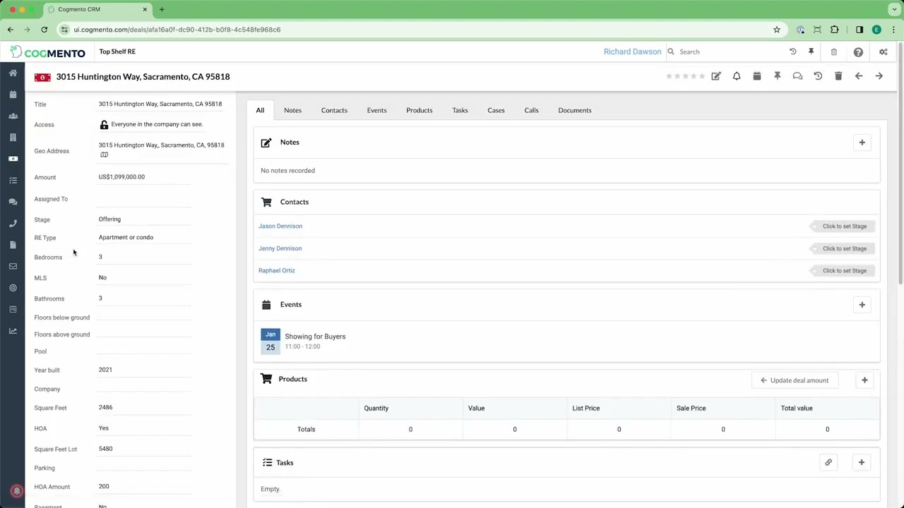Set stage for Jason Dennison
Screen dimensions: 904x508
click(841, 226)
